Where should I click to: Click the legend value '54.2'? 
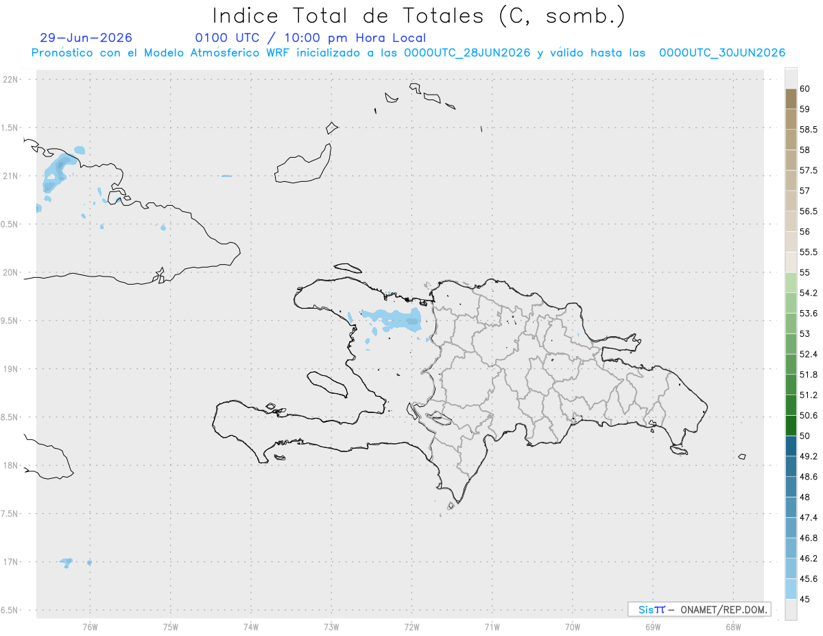click(x=808, y=293)
